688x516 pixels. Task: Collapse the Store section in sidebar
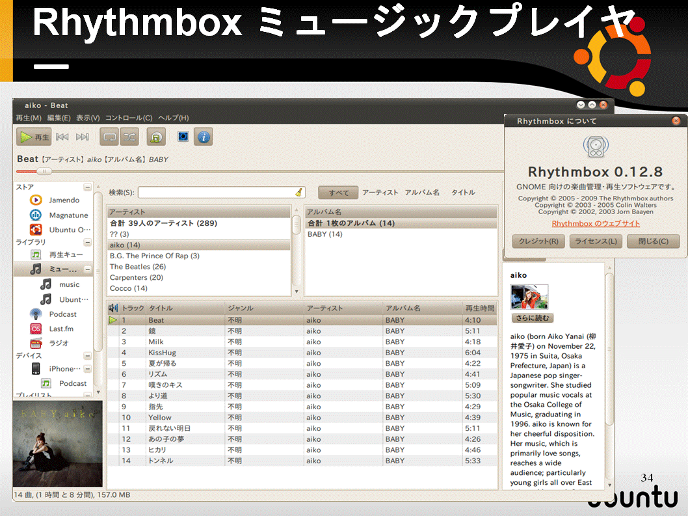point(88,187)
